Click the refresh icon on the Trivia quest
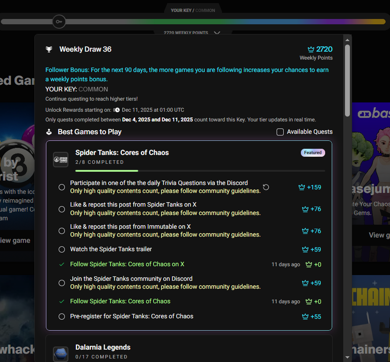The height and width of the screenshot is (362, 390). click(x=266, y=187)
